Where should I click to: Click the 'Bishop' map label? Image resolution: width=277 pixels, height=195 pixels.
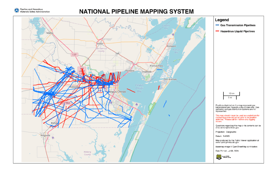click(x=54, y=123)
